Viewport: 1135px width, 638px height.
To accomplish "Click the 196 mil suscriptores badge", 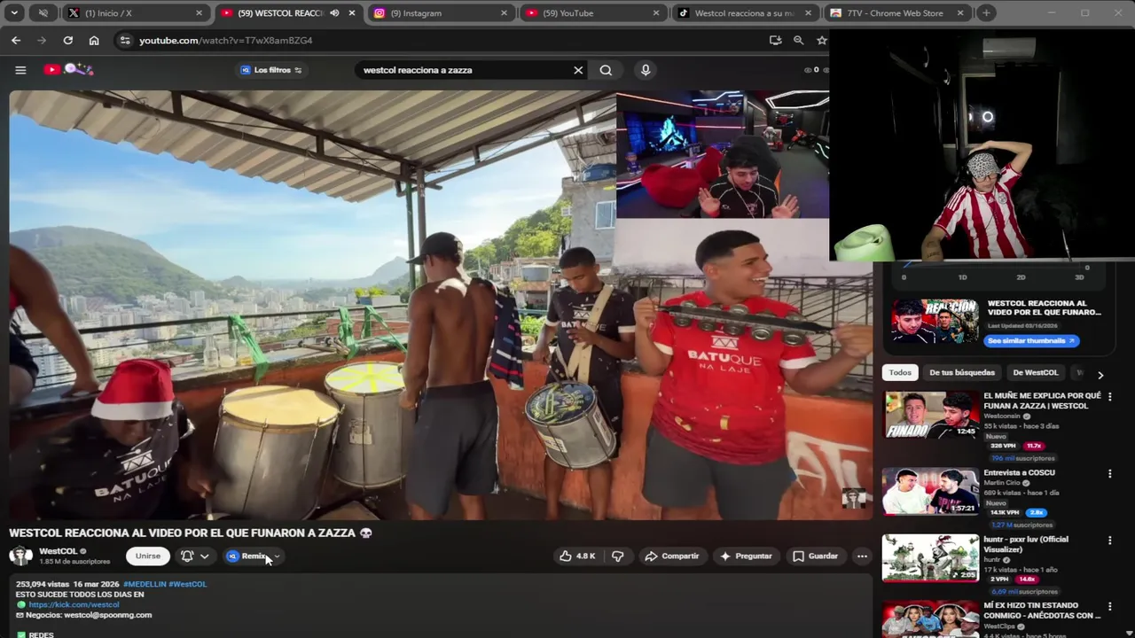I will pos(1022,458).
